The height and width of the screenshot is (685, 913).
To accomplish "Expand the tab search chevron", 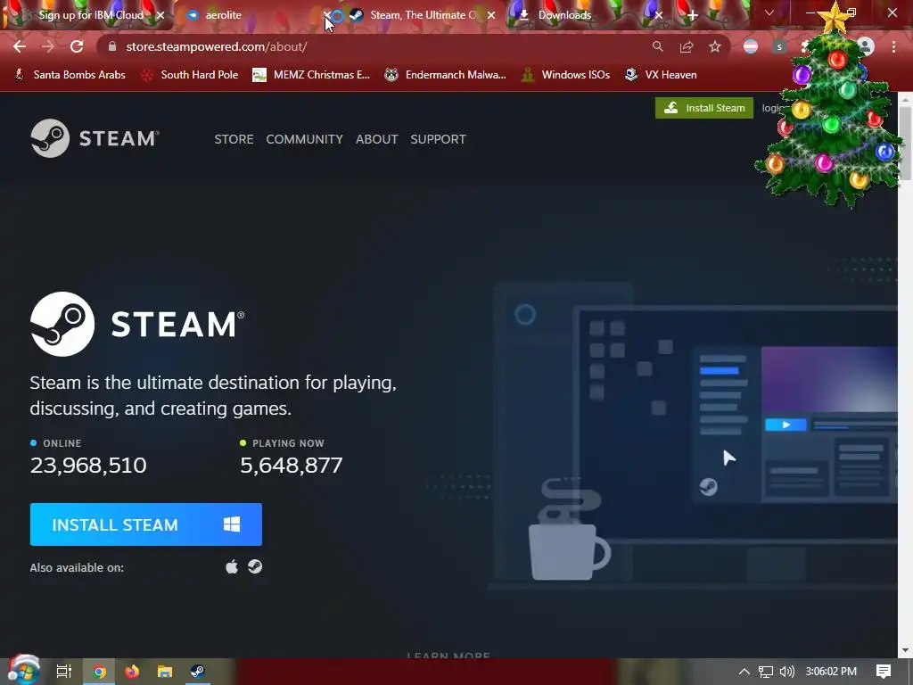I will pyautogui.click(x=769, y=12).
